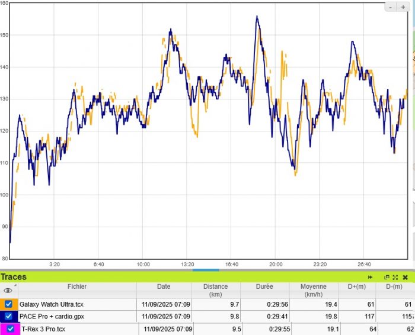Select the Galaxy Watch Ultra.tcx file name

click(52, 304)
